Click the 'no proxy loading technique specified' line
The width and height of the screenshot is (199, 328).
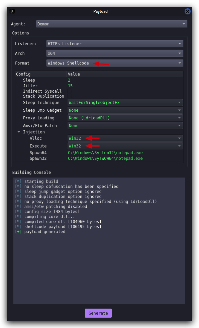[x=86, y=201]
